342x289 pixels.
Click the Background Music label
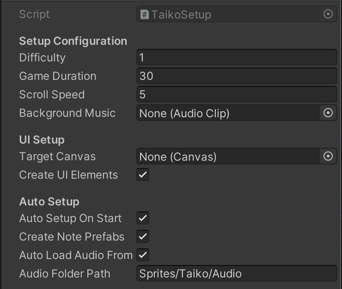click(67, 113)
